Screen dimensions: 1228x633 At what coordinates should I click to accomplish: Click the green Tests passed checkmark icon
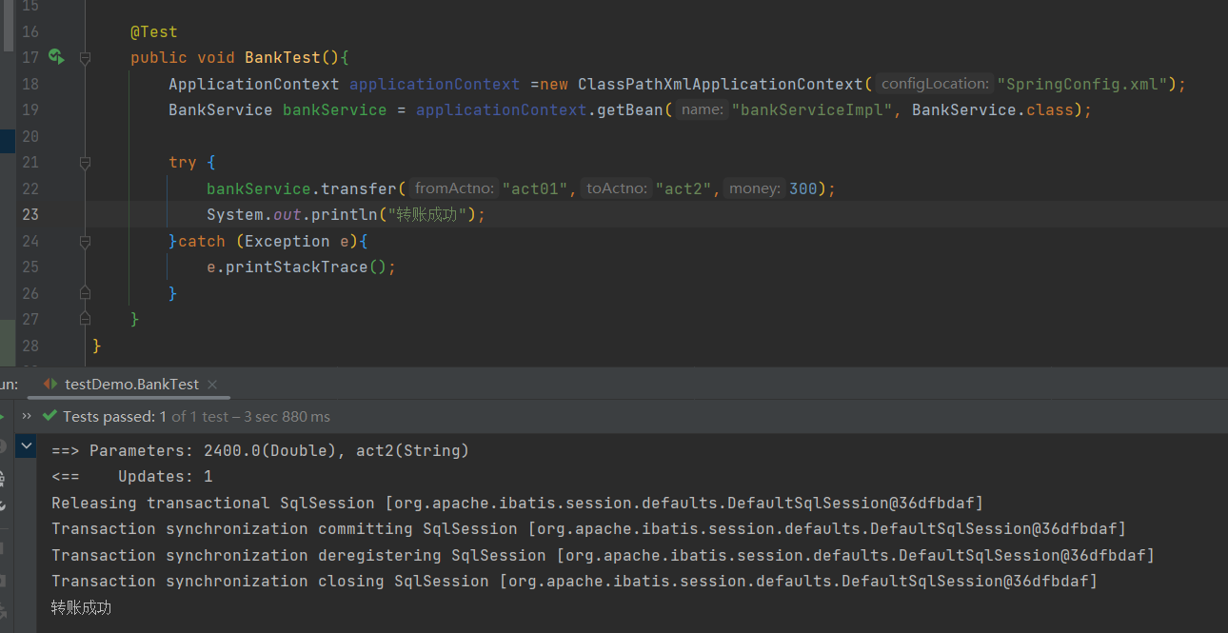click(50, 416)
